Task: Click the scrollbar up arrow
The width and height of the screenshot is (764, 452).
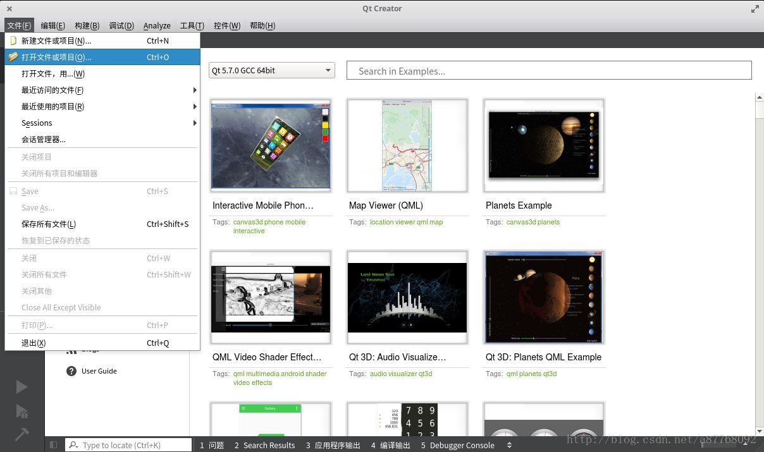Action: 760,97
